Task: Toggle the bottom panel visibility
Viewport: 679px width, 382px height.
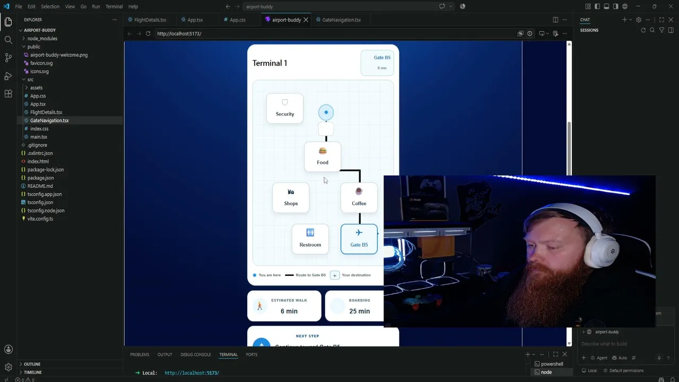Action: [x=606, y=6]
